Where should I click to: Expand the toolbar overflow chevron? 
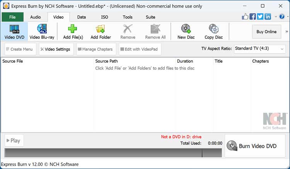coord(287,32)
